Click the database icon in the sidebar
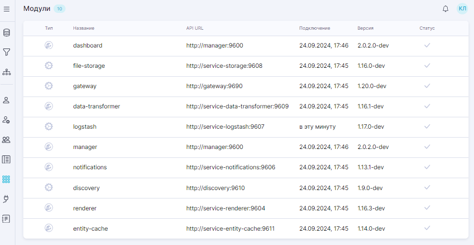Image resolution: width=474 pixels, height=245 pixels. click(6, 33)
